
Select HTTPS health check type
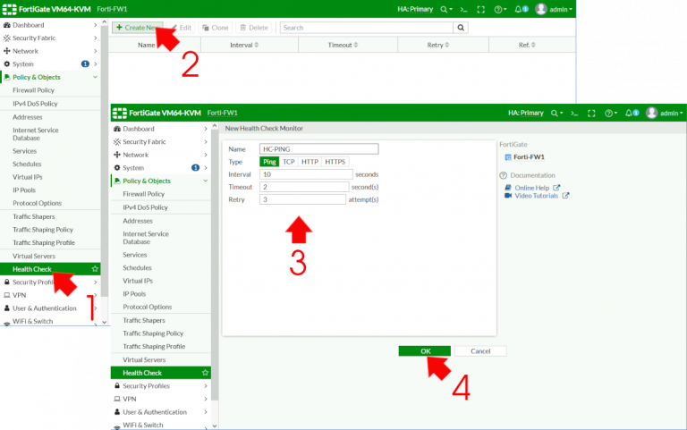(x=335, y=162)
